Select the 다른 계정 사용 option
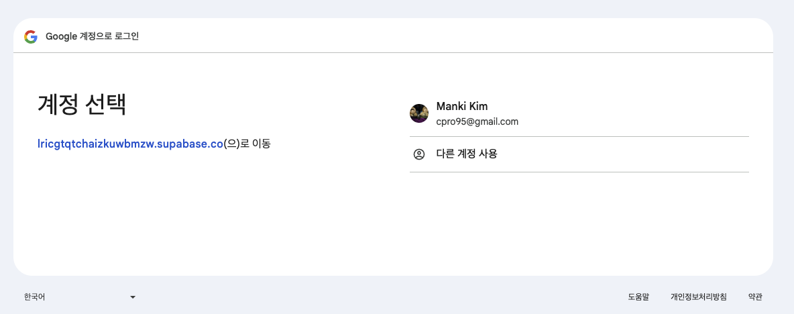The width and height of the screenshot is (794, 314). click(467, 154)
